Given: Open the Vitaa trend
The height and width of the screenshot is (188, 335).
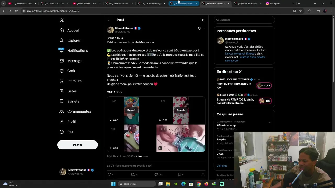Looking at the screenshot, I should click(220, 154).
